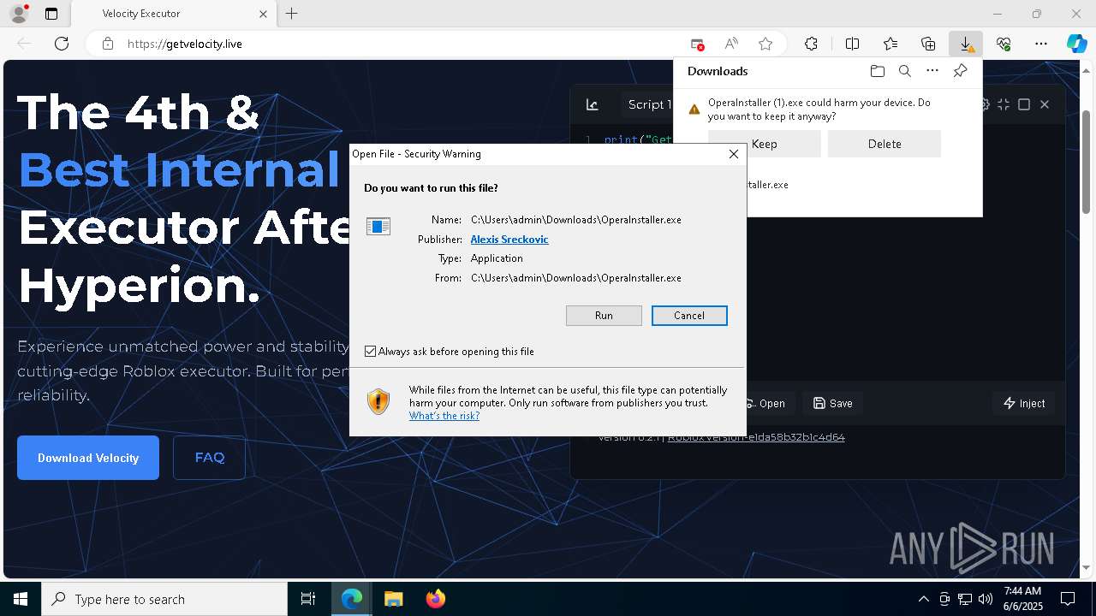Open File Explorer from taskbar

pos(393,599)
